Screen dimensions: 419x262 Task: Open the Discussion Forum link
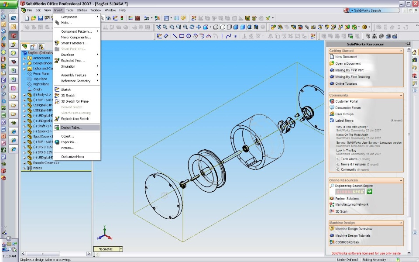coord(348,108)
